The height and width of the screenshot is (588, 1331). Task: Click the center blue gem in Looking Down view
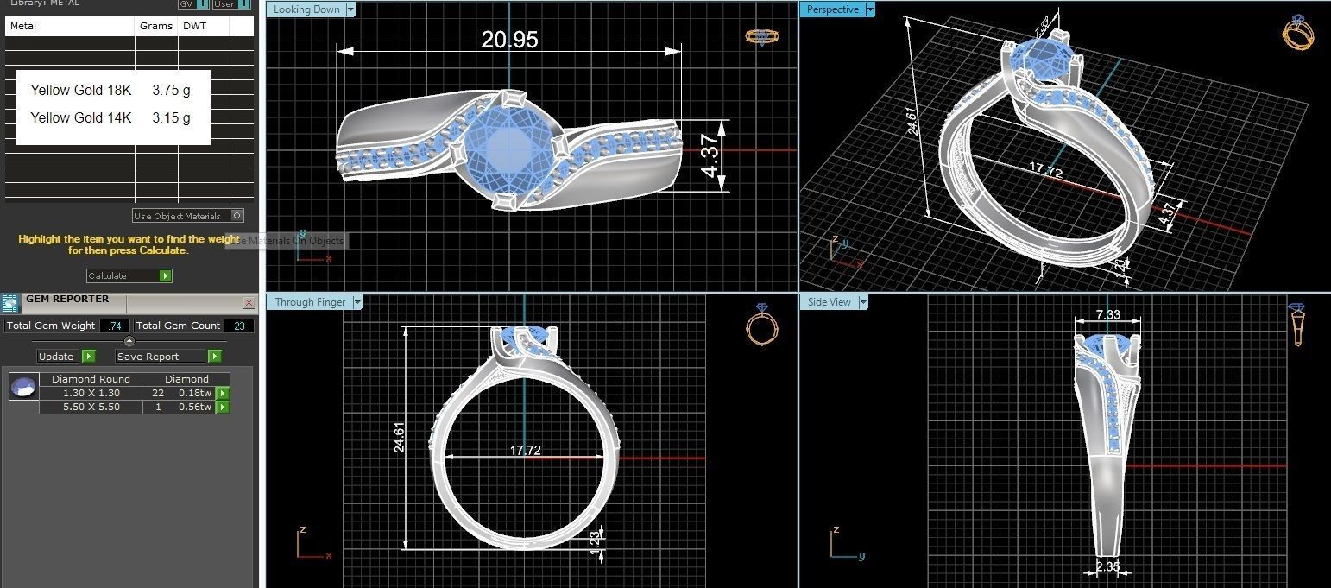[x=509, y=149]
